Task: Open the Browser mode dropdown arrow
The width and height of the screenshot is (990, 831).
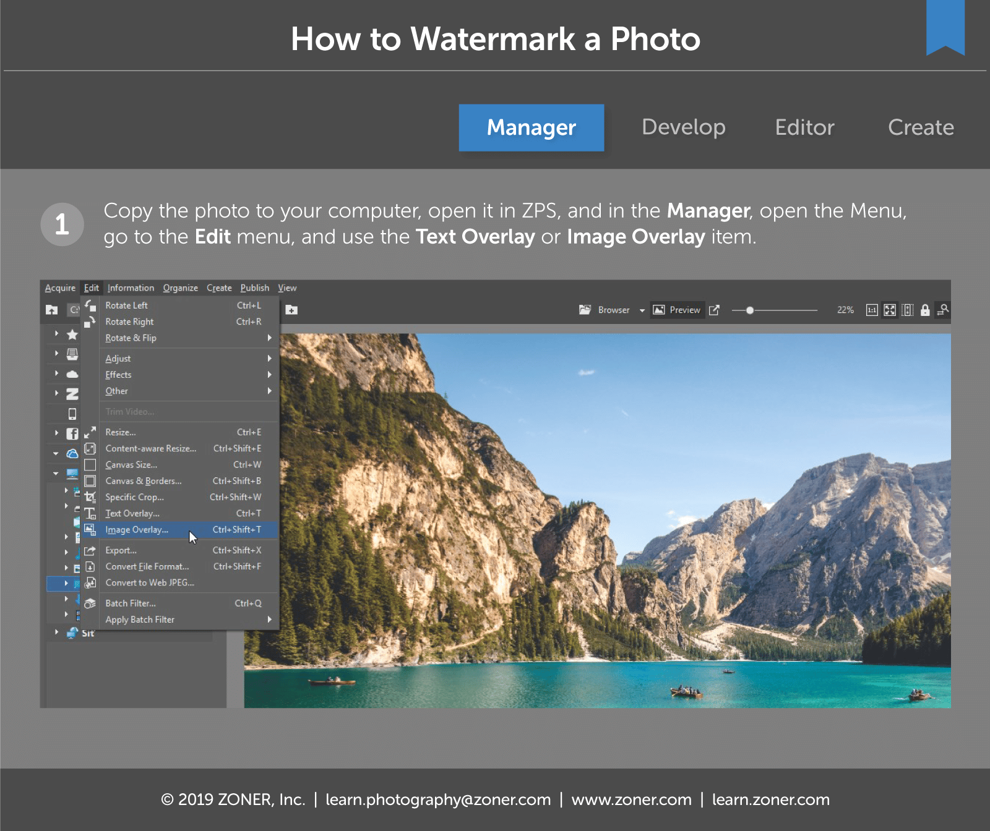Action: click(x=642, y=310)
